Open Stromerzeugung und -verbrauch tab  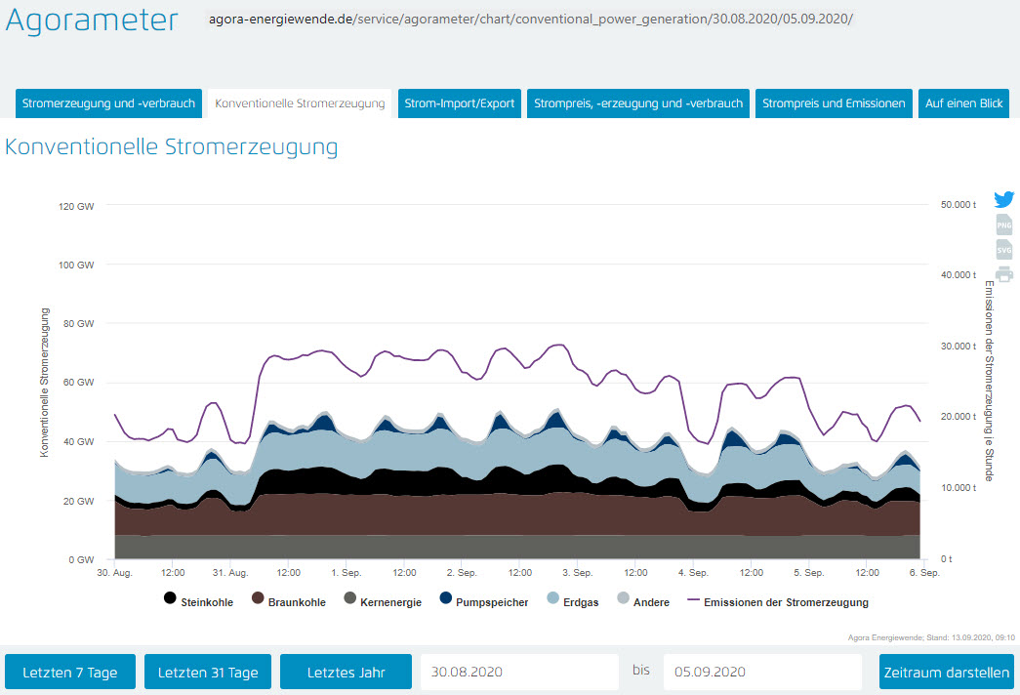(109, 103)
